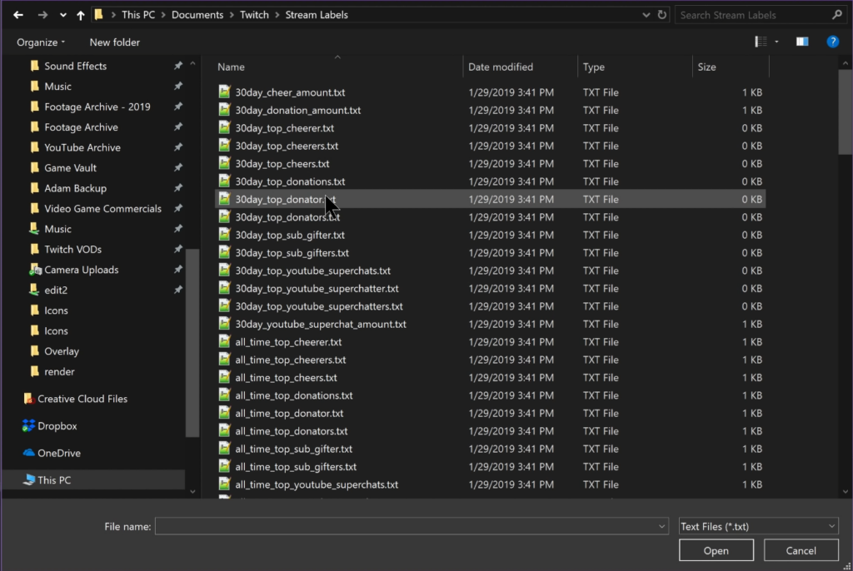Click the forward navigation arrow
The image size is (853, 571).
42,15
